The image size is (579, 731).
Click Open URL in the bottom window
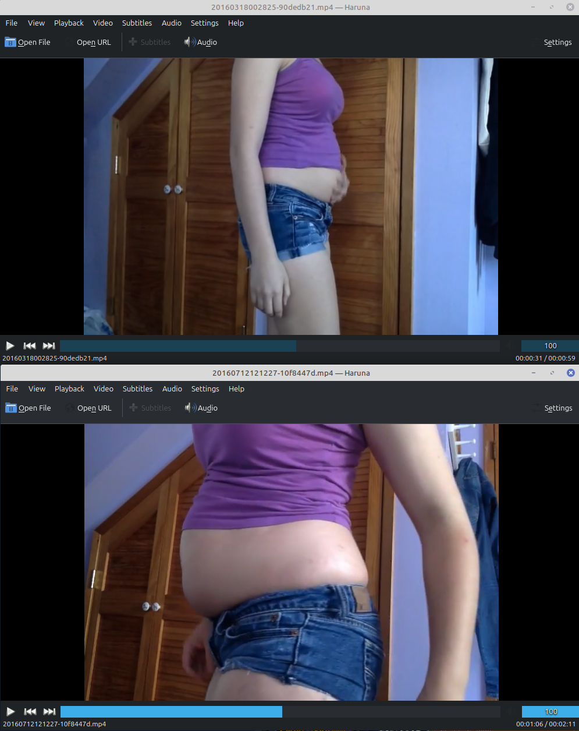88,408
